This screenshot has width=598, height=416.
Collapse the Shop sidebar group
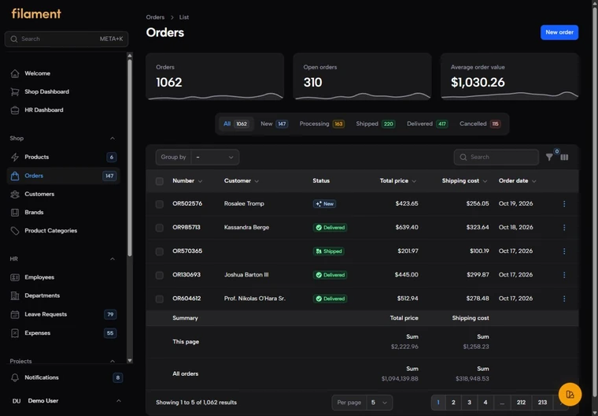click(112, 139)
